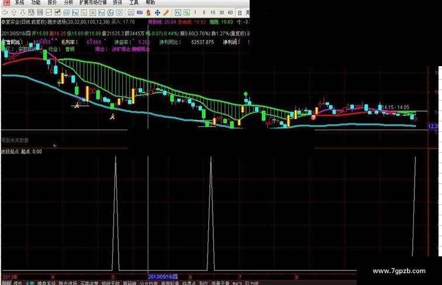Click the candlestick chart toolbar icon
The height and width of the screenshot is (285, 442).
pyautogui.click(x=58, y=12)
